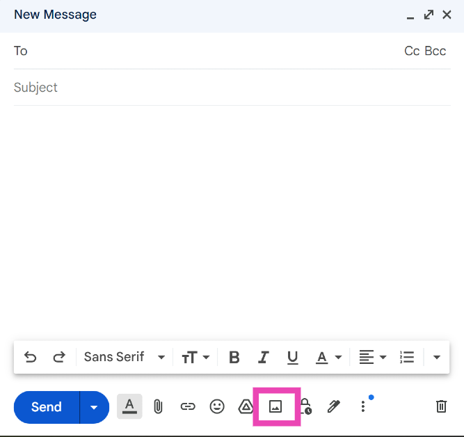Insert files using Google Drive icon
Screen dimensions: 464x437
click(x=246, y=407)
